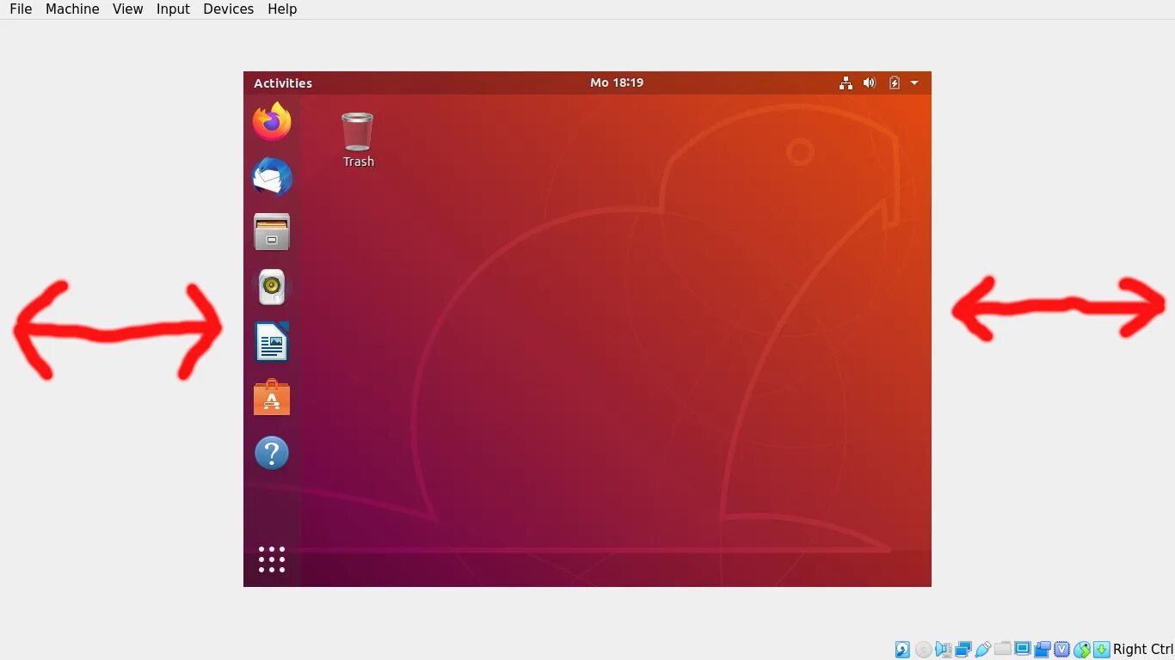Open the Devices menu
Viewport: 1175px width, 660px height.
[x=228, y=9]
